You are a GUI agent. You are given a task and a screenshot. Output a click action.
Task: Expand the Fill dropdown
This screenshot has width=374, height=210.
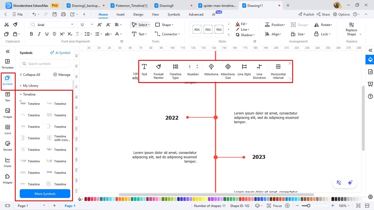[246, 24]
